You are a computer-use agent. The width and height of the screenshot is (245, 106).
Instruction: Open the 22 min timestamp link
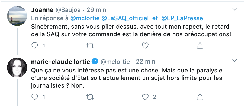pyautogui.click(x=146, y=62)
